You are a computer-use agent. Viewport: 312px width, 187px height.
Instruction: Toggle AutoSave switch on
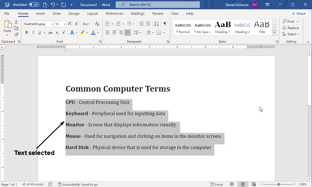[x=34, y=5]
